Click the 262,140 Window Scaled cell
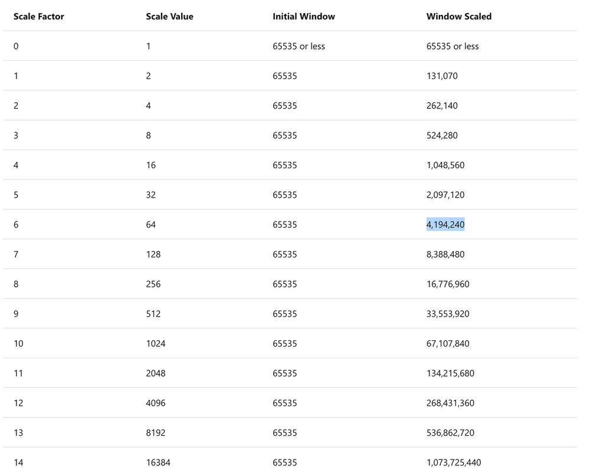This screenshot has width=590, height=476. click(x=442, y=106)
